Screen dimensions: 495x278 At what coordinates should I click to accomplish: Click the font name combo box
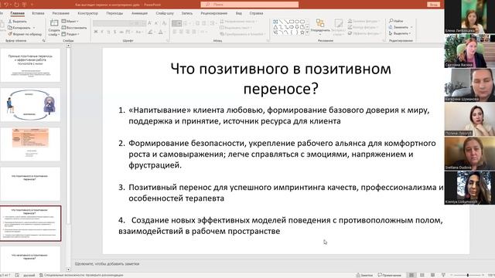point(112,23)
